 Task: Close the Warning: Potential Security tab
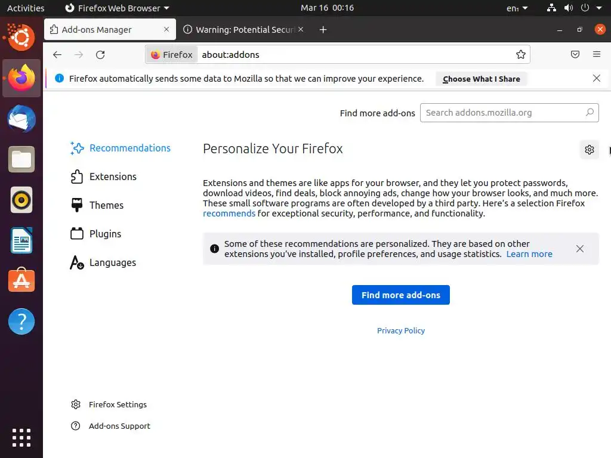pos(301,29)
